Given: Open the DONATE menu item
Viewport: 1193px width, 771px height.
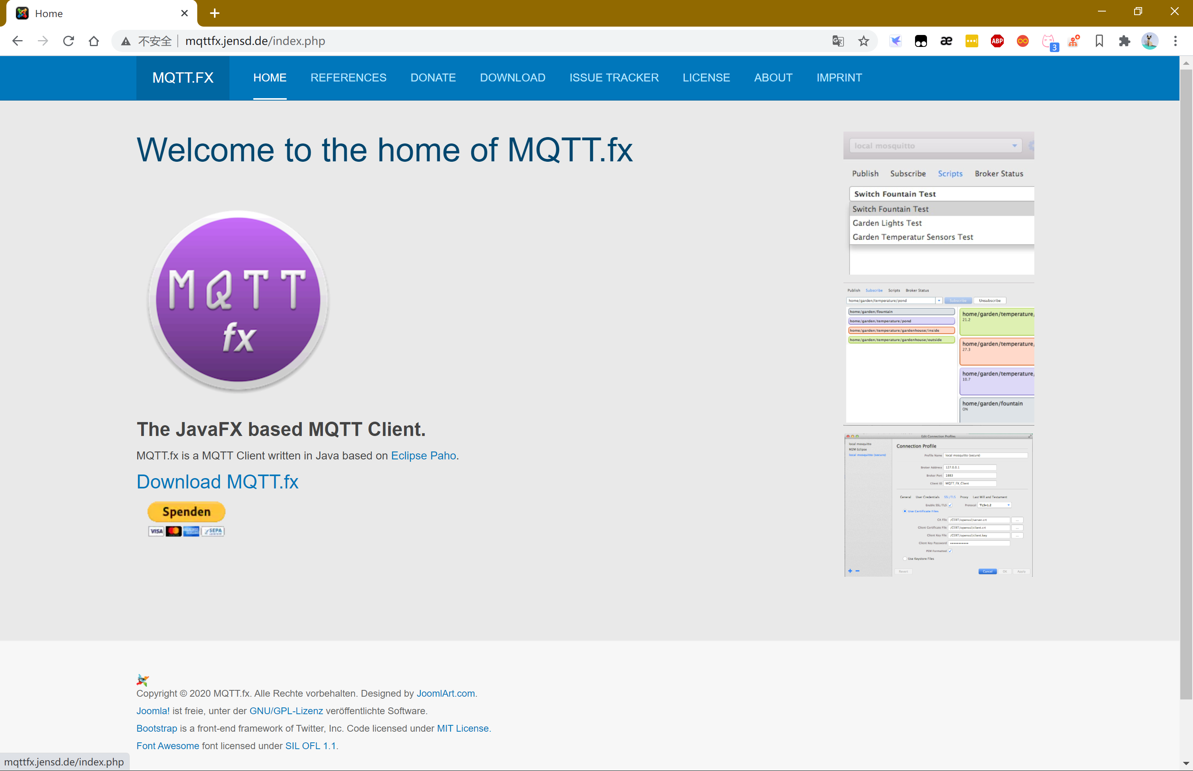Looking at the screenshot, I should [433, 77].
